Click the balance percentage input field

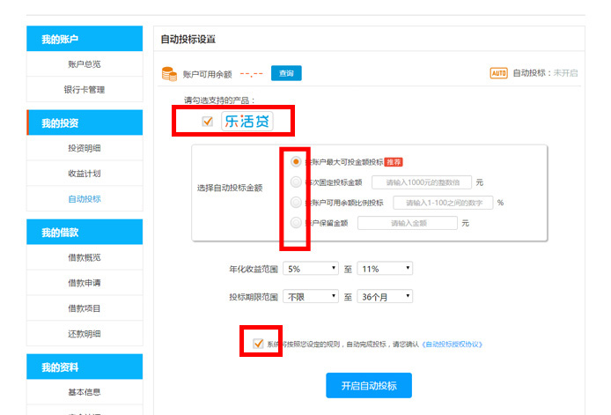[x=444, y=203]
